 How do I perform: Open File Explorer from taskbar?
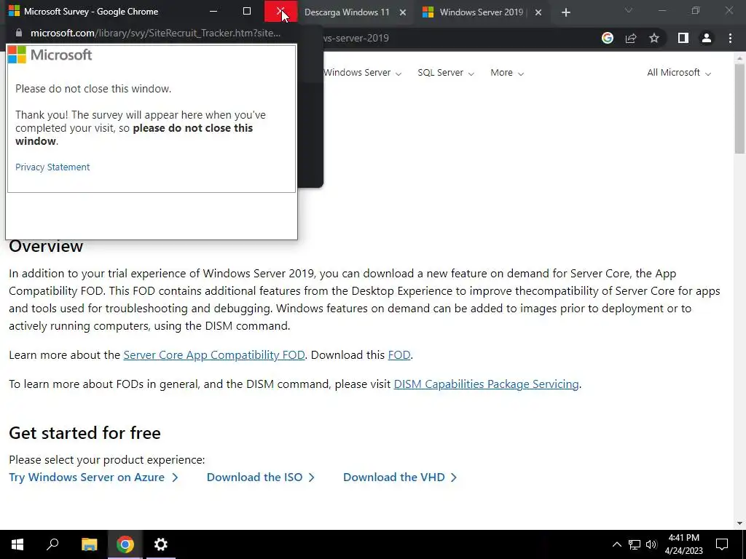pyautogui.click(x=89, y=544)
